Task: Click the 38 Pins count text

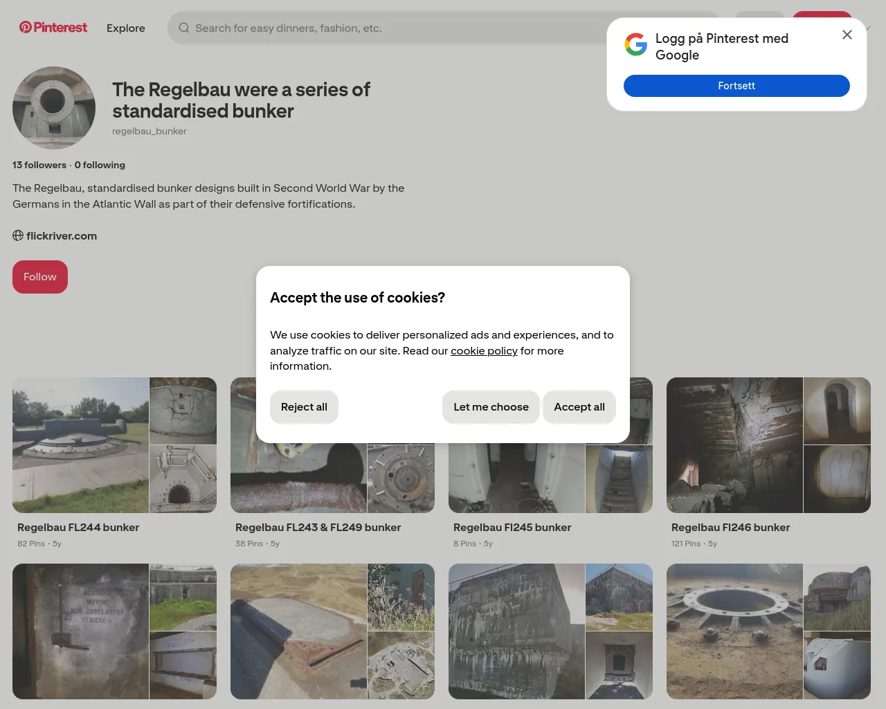Action: [x=249, y=544]
